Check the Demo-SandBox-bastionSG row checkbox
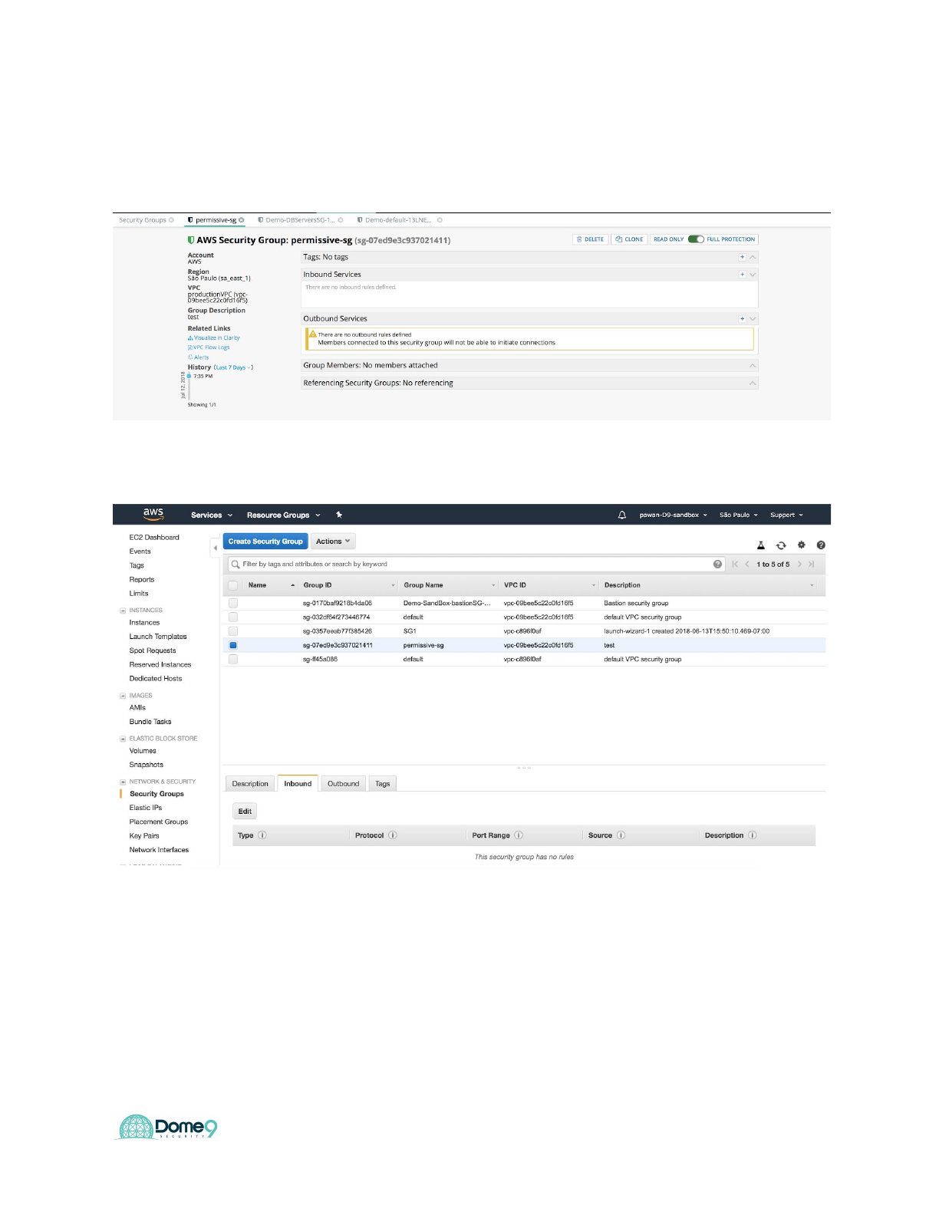 point(233,603)
